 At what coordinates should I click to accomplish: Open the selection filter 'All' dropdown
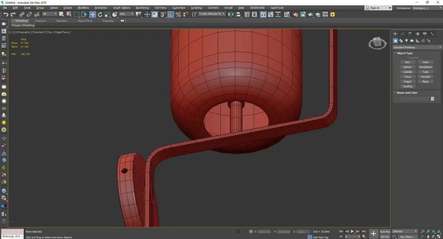(x=49, y=14)
